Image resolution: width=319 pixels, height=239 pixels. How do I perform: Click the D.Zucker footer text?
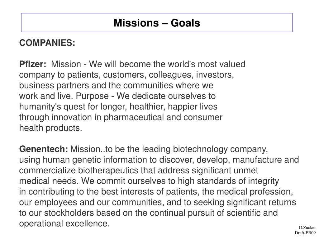307,227
